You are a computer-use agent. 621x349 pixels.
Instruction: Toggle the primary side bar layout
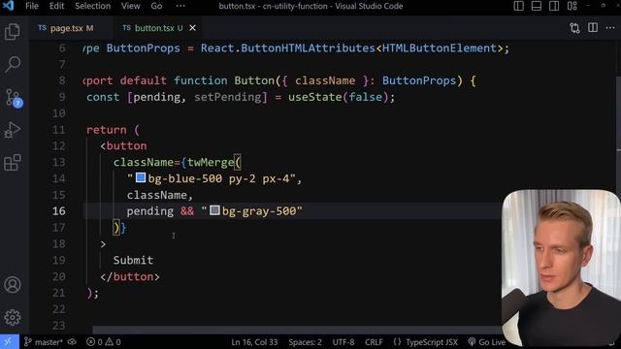click(x=518, y=6)
